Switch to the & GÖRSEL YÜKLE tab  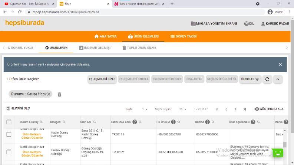tap(20, 48)
